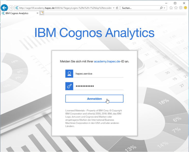Focus the username field containing hapec.service
The height and width of the screenshot is (152, 189).
[x=99, y=74]
